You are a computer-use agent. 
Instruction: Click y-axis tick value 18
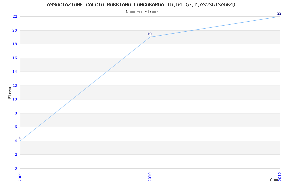15,44
